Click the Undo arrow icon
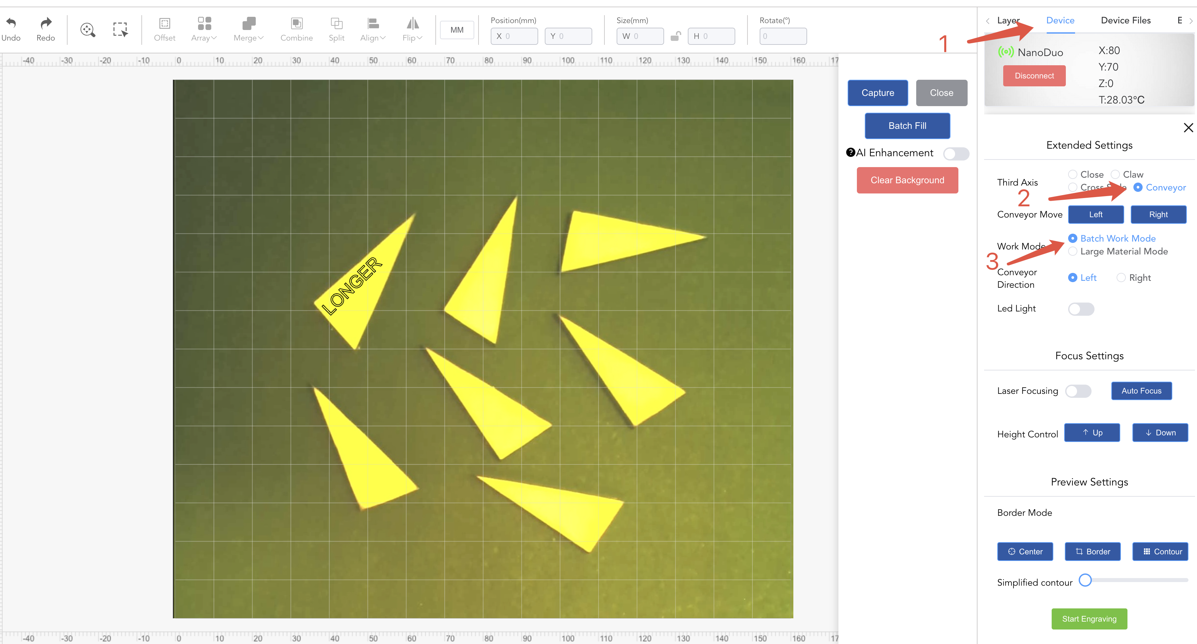Image resolution: width=1197 pixels, height=644 pixels. 11,23
